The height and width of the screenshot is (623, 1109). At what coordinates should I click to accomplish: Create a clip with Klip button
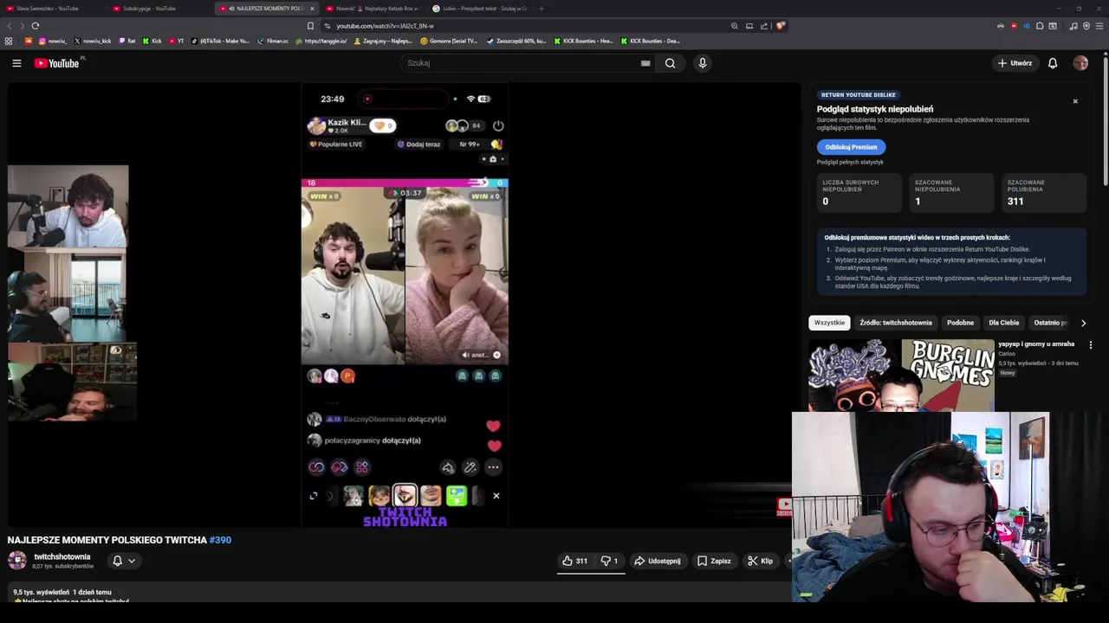[760, 561]
